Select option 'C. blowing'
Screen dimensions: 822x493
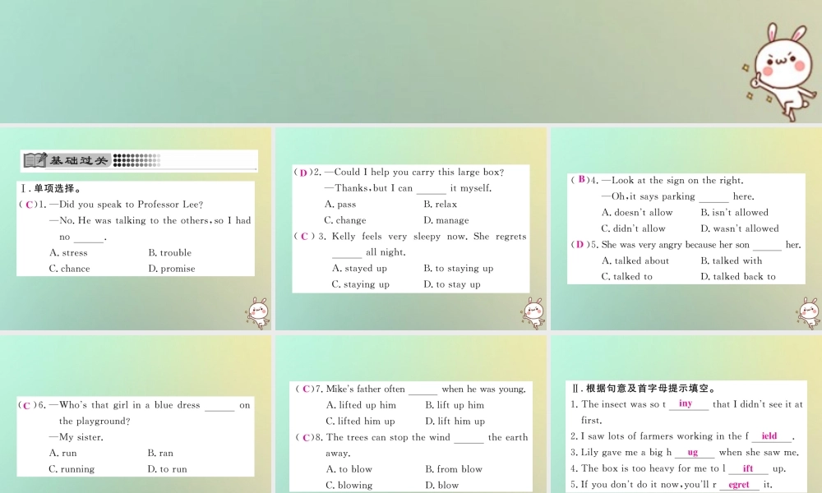(x=349, y=486)
